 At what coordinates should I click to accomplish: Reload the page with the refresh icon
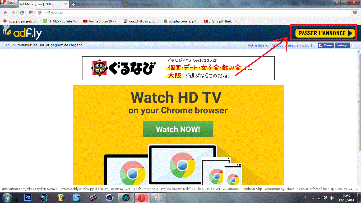(x=22, y=13)
